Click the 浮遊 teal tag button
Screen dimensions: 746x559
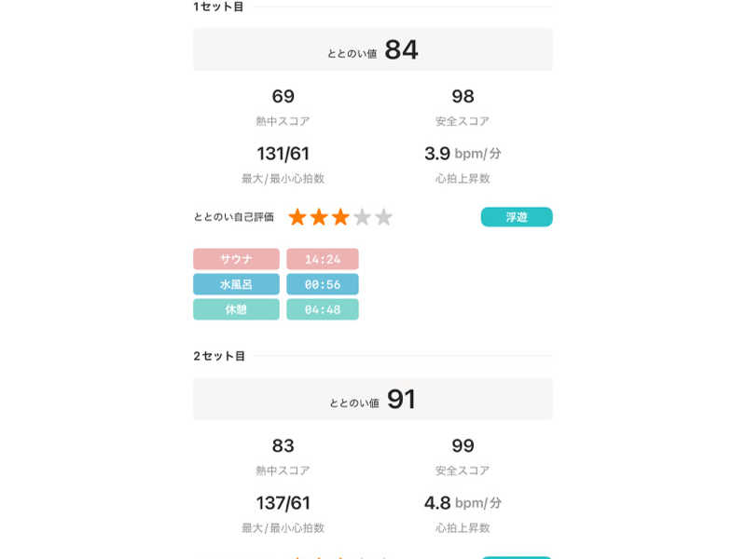click(x=517, y=217)
